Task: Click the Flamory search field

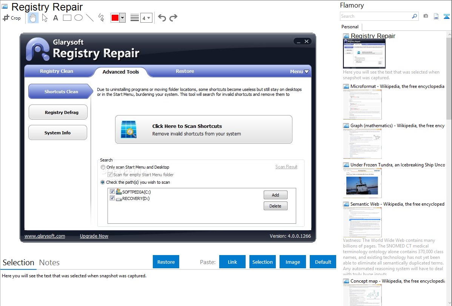Action: pyautogui.click(x=375, y=16)
